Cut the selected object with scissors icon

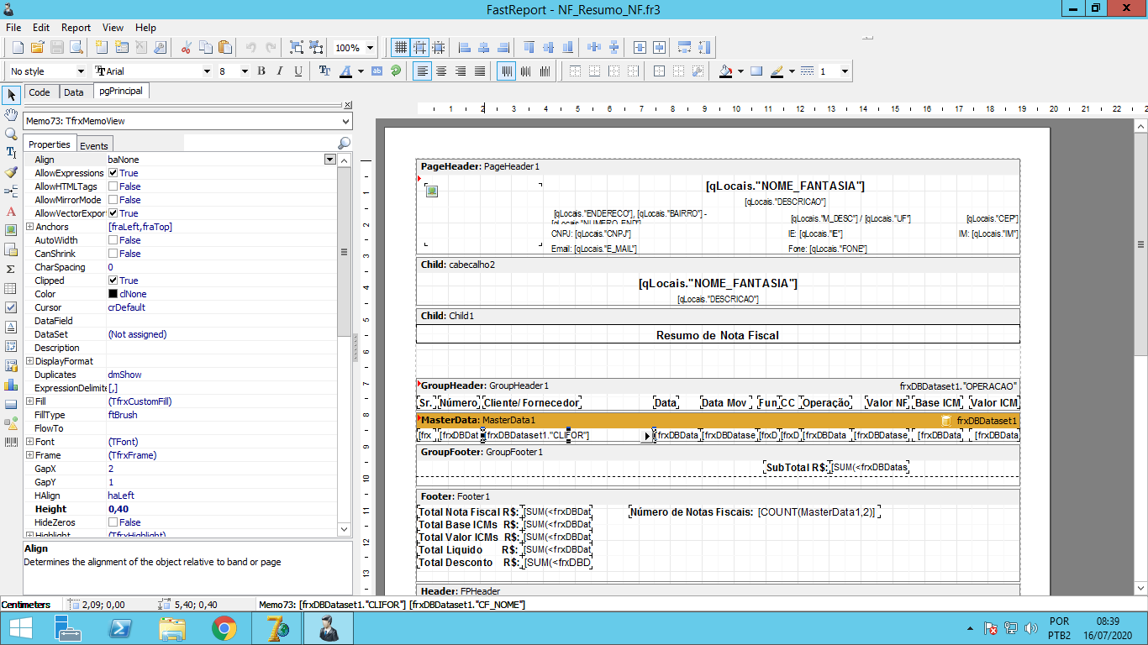(x=186, y=48)
